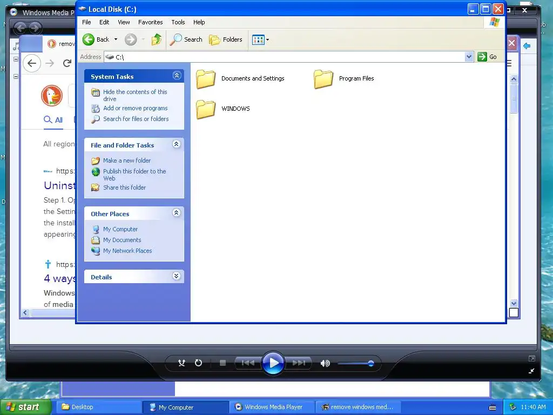Switch to compact mode in Media Player
Viewport: 553px width, 415px height.
531,371
